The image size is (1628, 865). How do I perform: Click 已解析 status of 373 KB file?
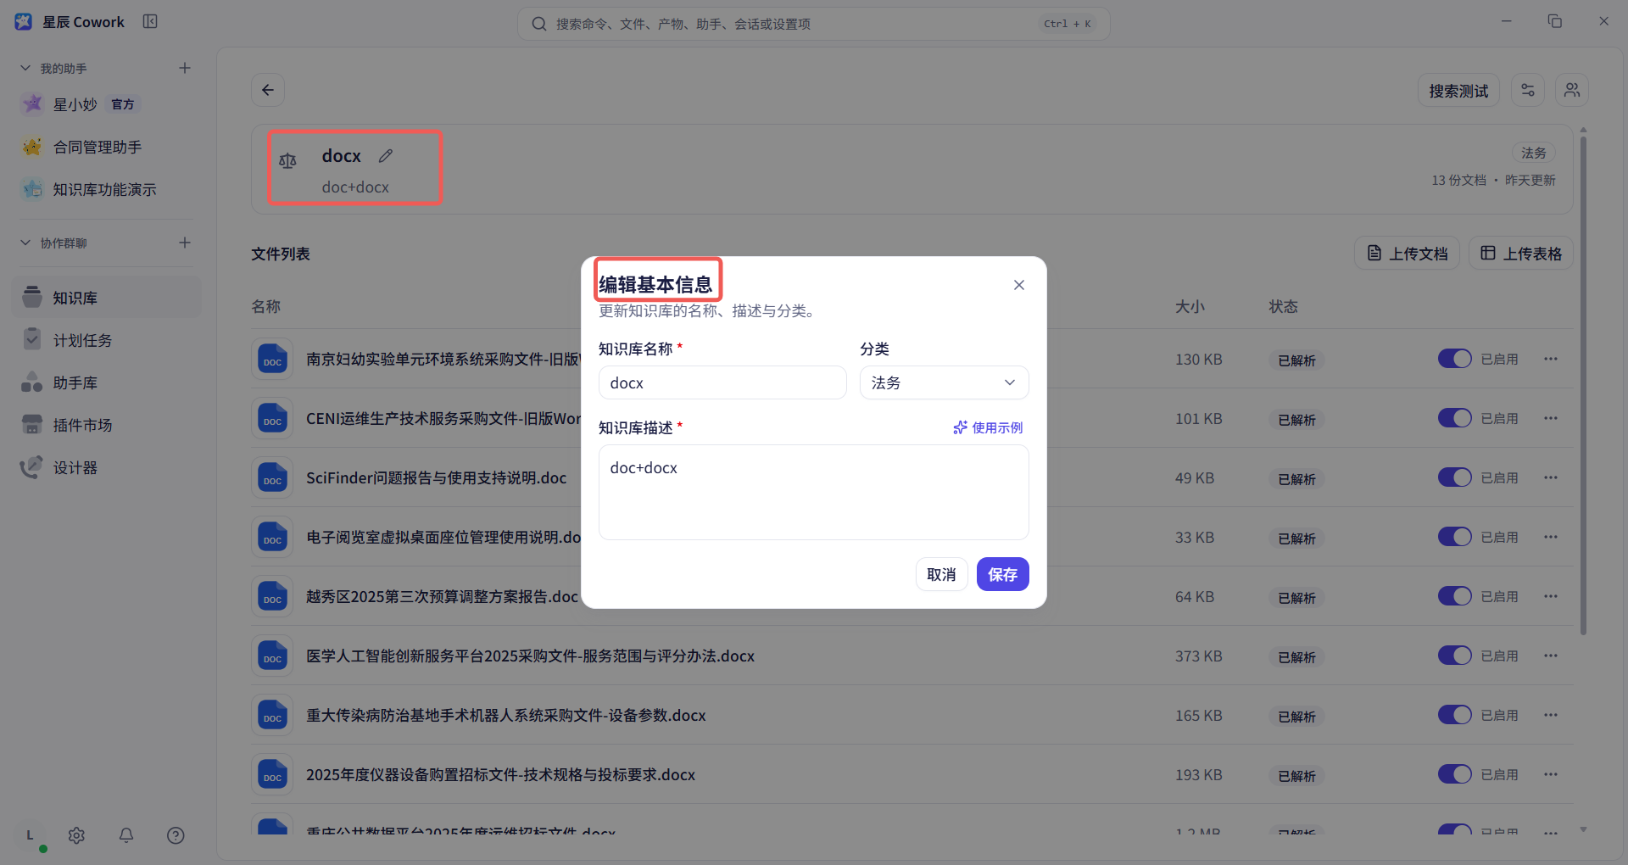1296,657
